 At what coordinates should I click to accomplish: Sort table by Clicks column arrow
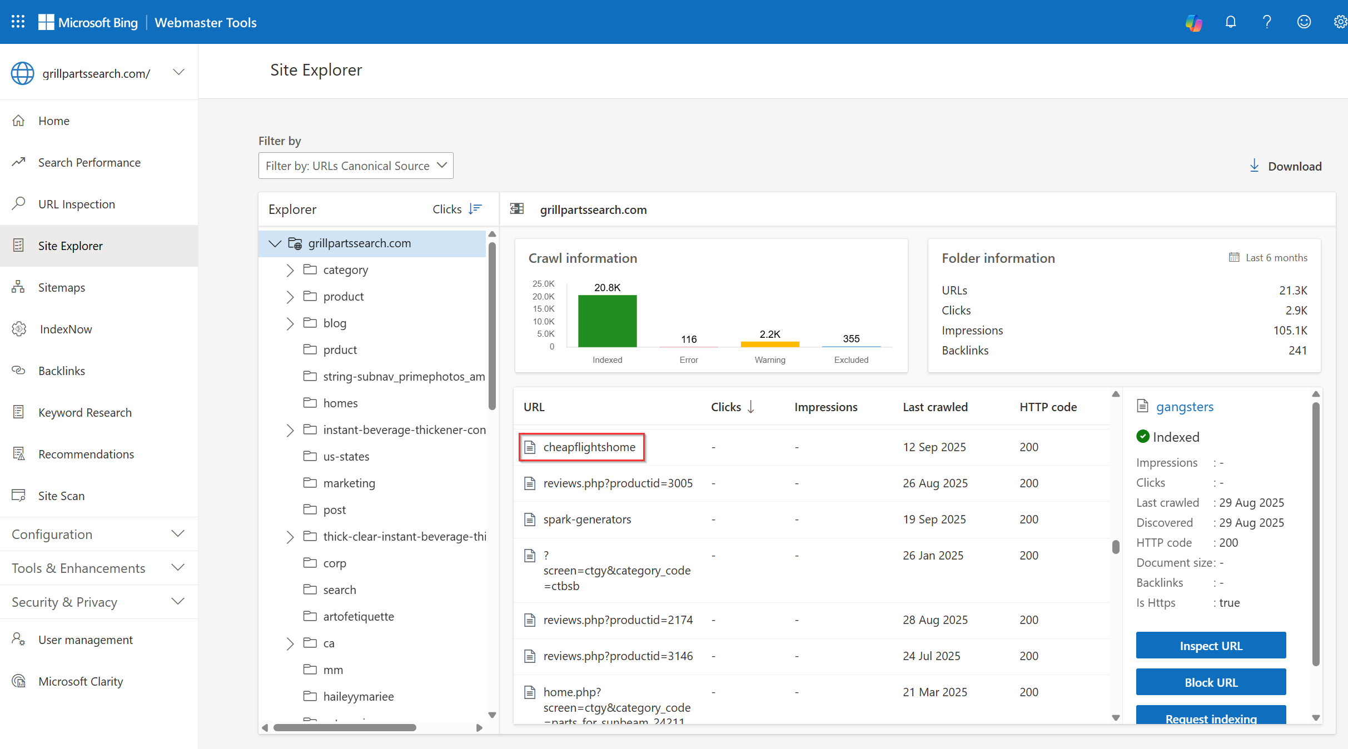(751, 407)
